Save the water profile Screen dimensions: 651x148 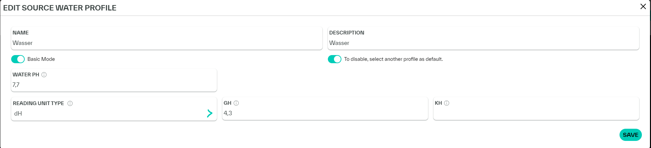630,135
